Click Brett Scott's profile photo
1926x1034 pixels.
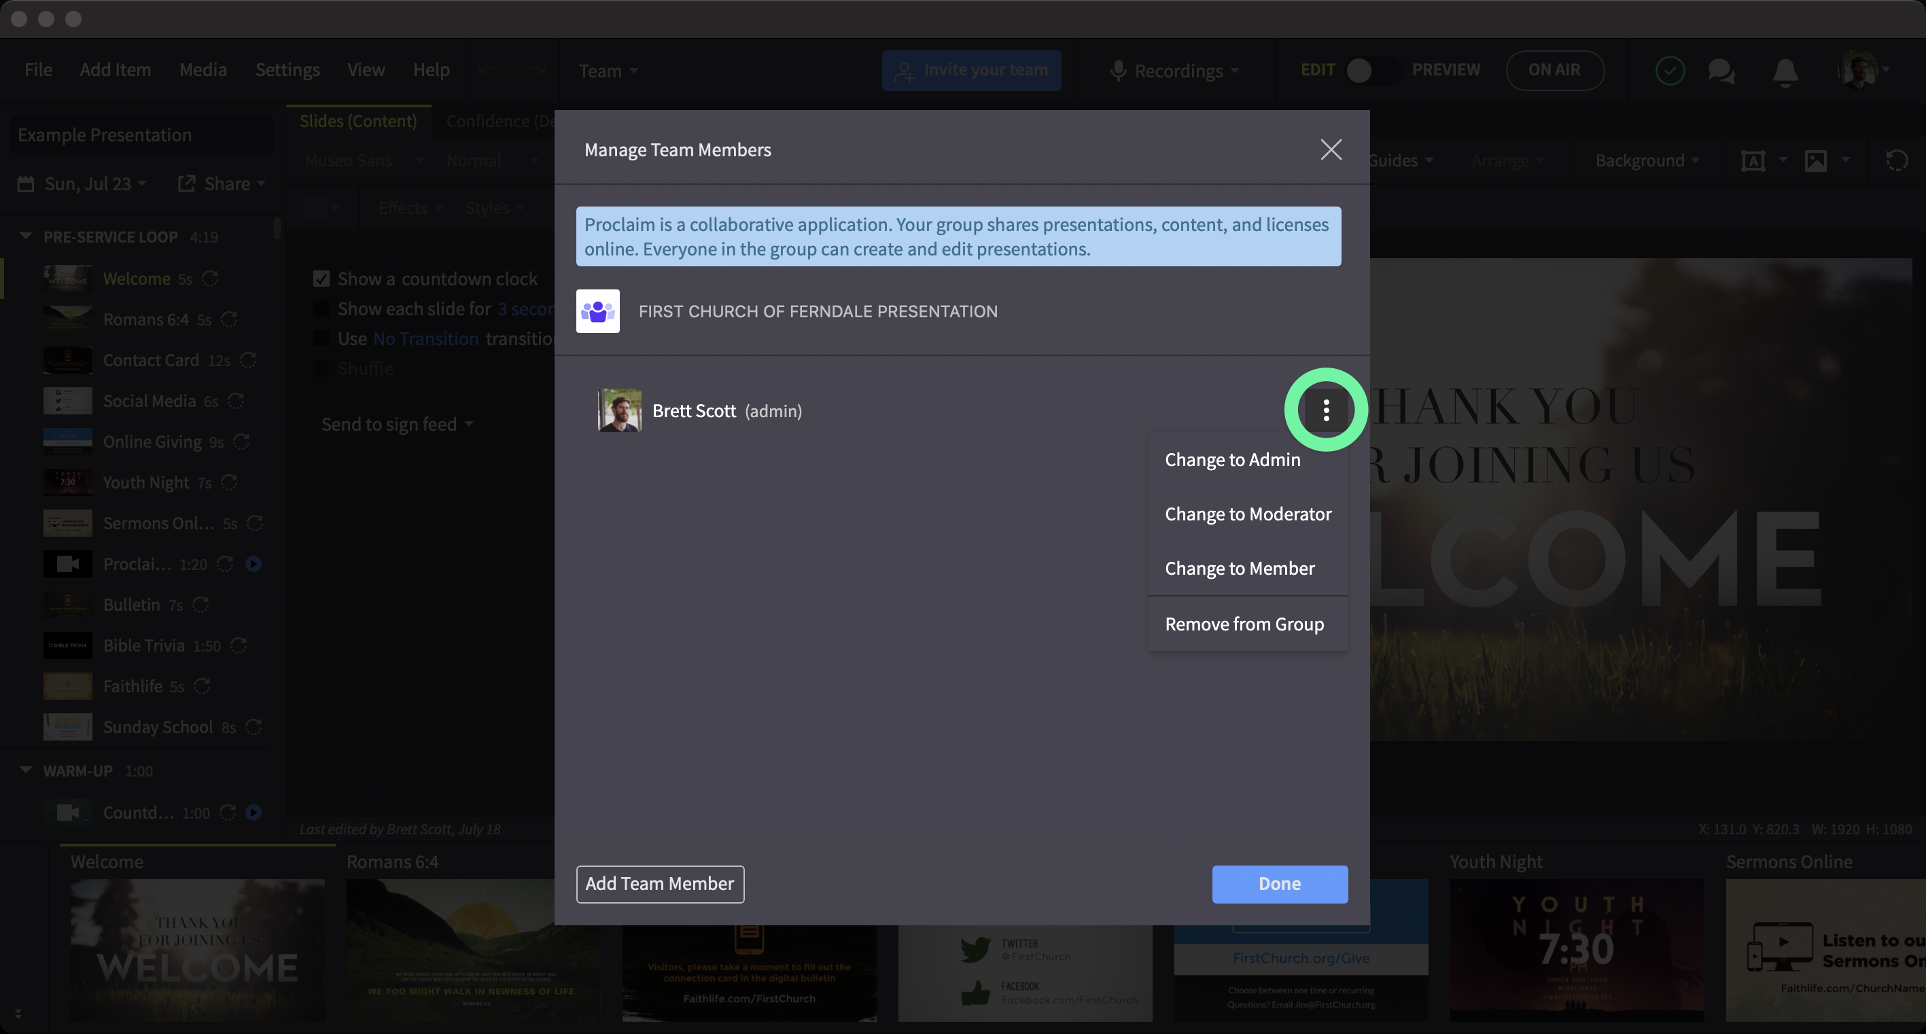click(619, 410)
